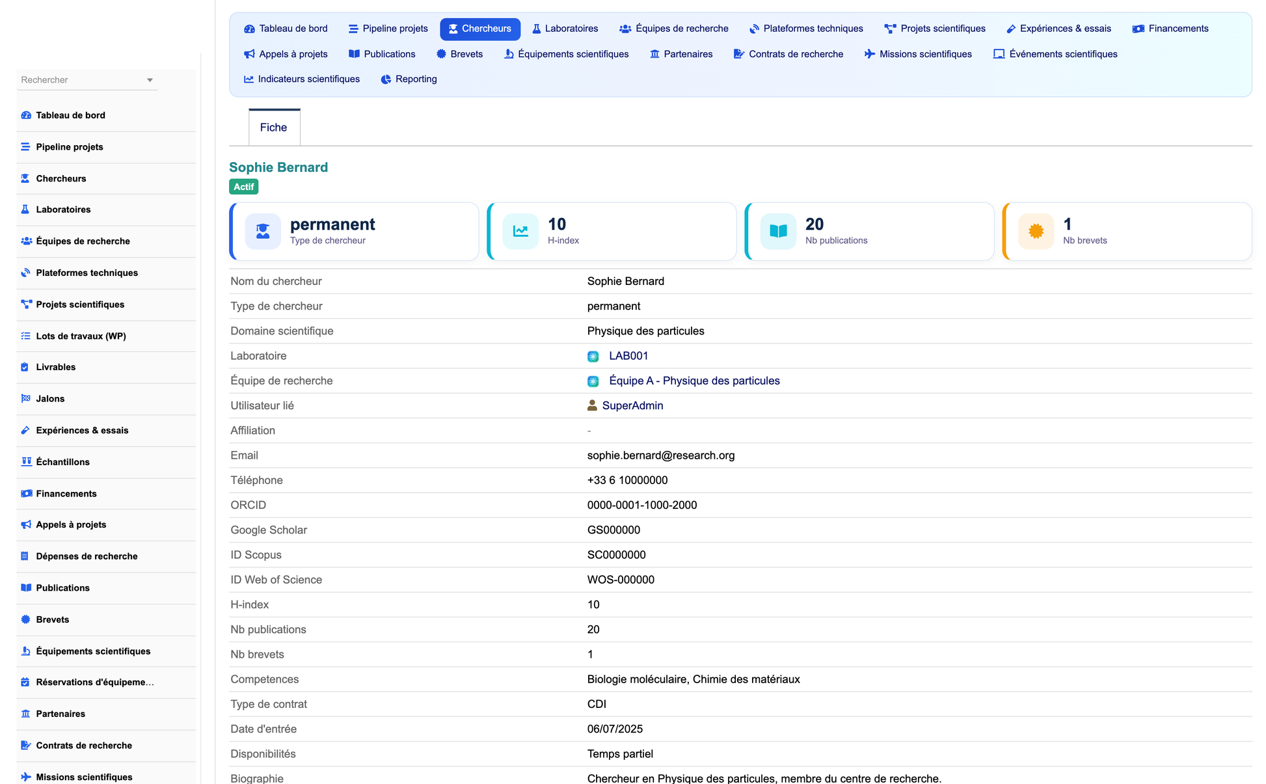The width and height of the screenshot is (1266, 784).
Task: Click the Équipements scientifiques microscope sidebar icon
Action: (x=26, y=651)
